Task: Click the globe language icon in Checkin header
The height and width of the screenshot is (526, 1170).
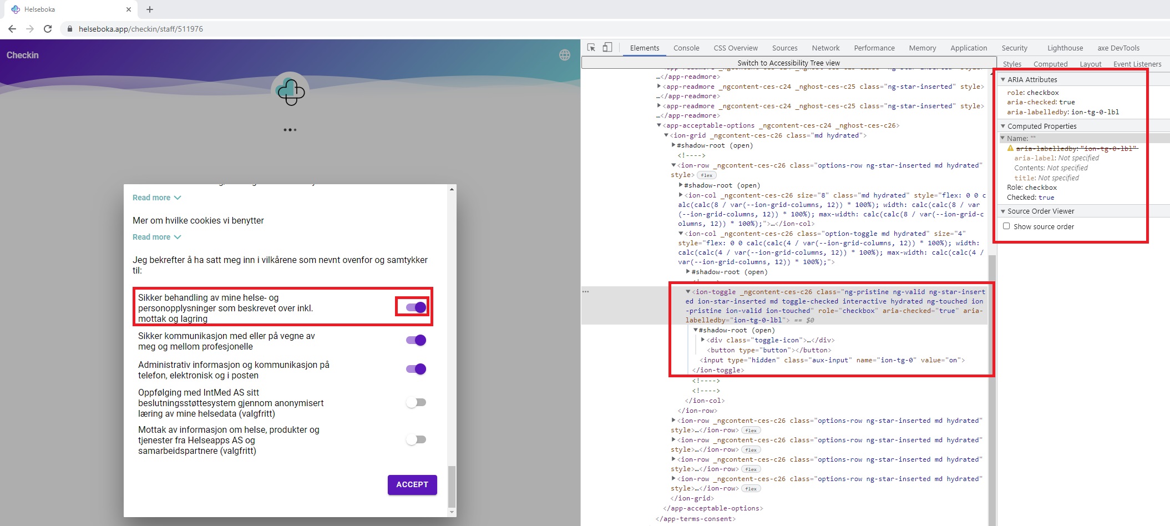Action: 565,55
